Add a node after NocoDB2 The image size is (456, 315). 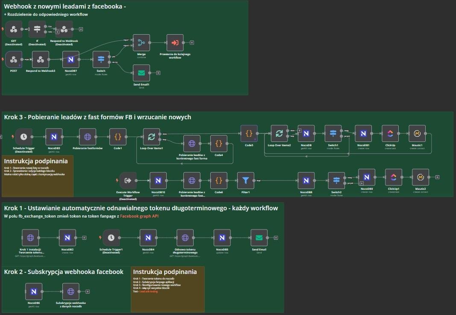pos(84,238)
